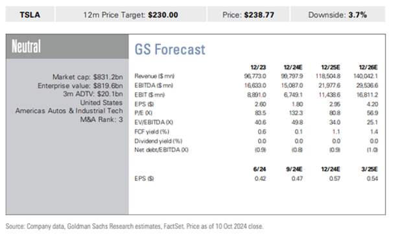Click the Source footnote text
Image resolution: width=402 pixels, height=240 pixels.
click(134, 226)
